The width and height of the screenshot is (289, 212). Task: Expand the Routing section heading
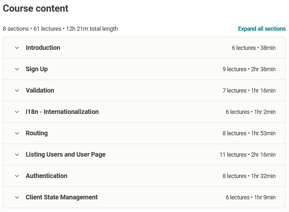(37, 133)
